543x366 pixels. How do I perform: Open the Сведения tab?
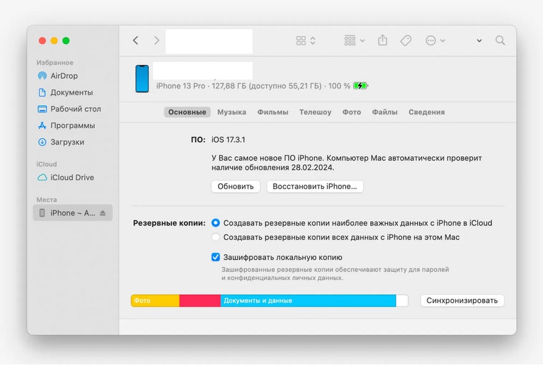tap(427, 112)
